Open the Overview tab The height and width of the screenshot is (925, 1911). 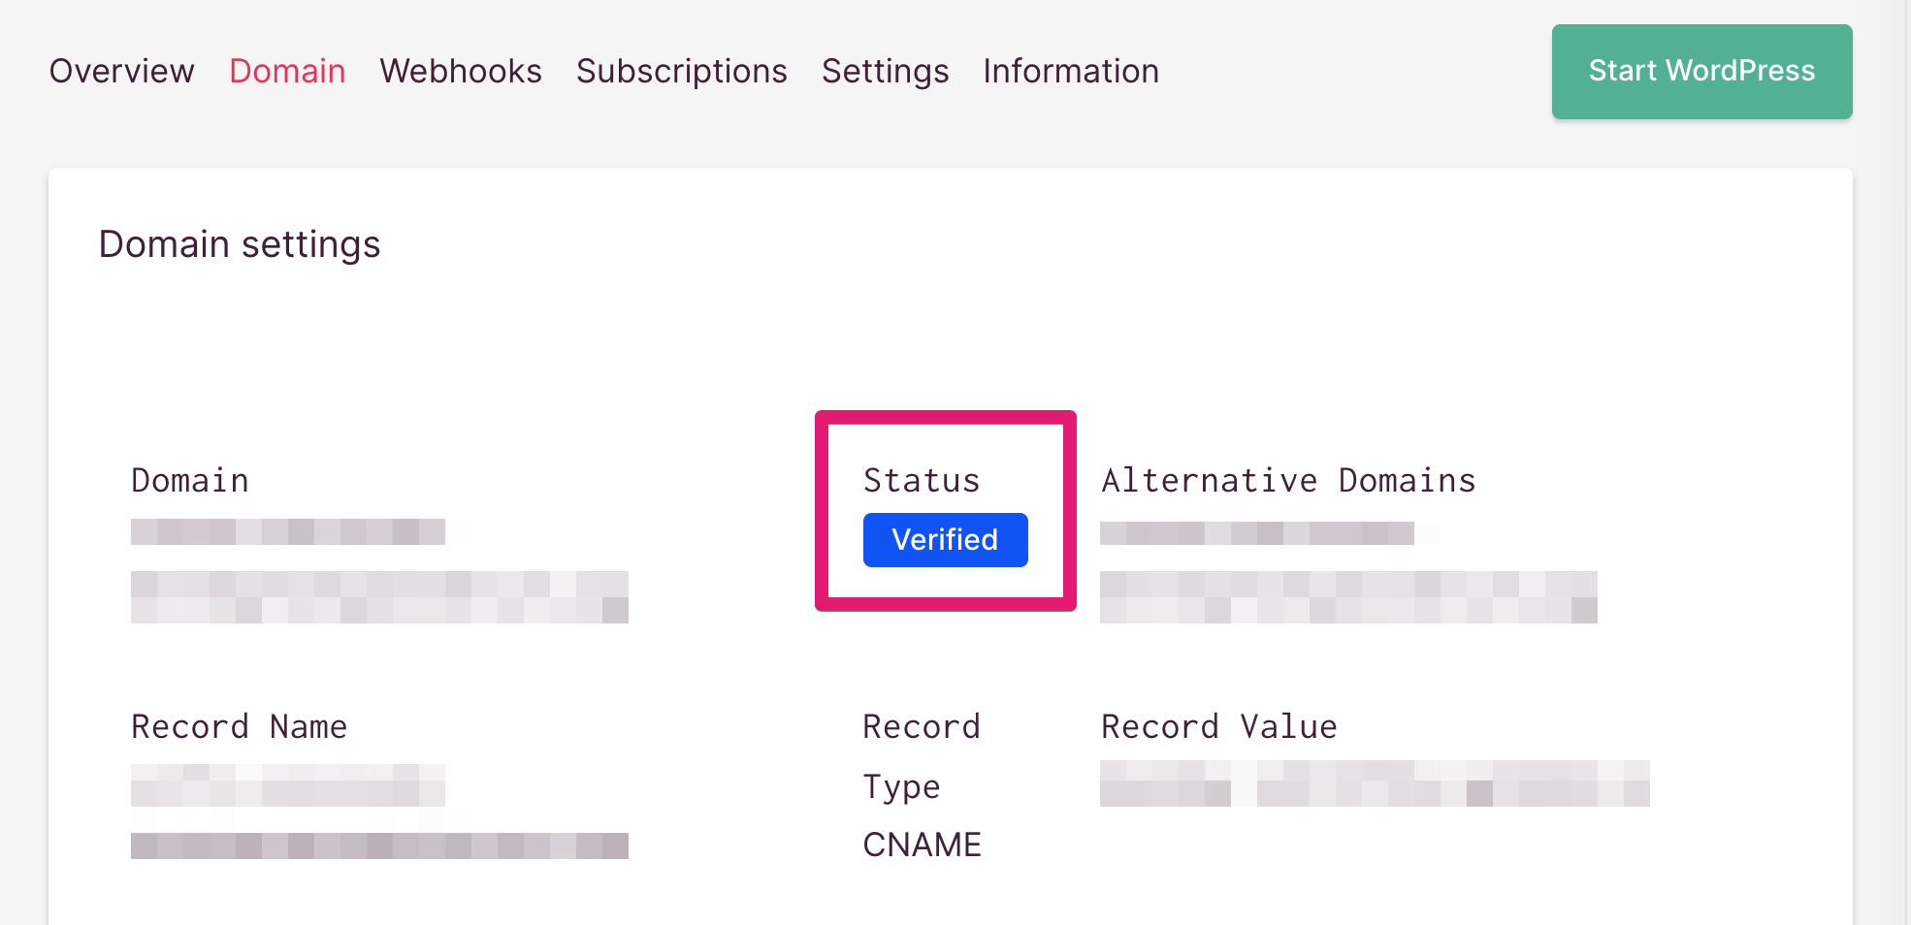coord(122,72)
